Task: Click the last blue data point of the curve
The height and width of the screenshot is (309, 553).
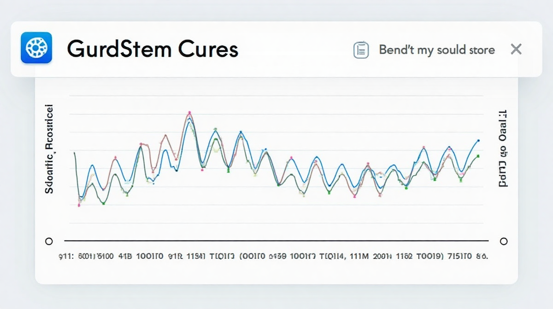Action: pyautogui.click(x=478, y=140)
